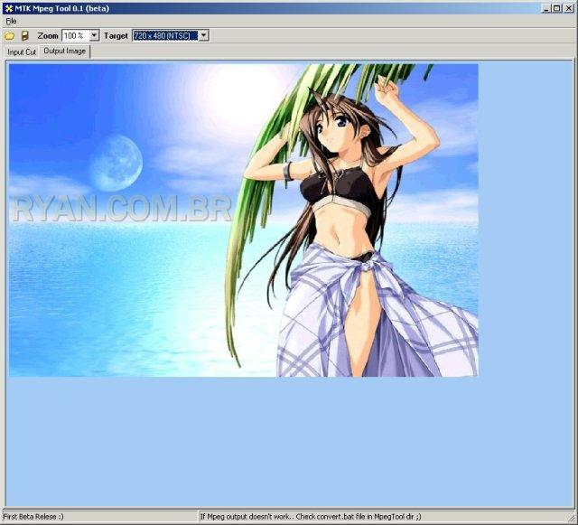Screen dimensions: 578x525
Task: Click the RYAN.COM.BR watermark on the image
Action: [x=121, y=208]
